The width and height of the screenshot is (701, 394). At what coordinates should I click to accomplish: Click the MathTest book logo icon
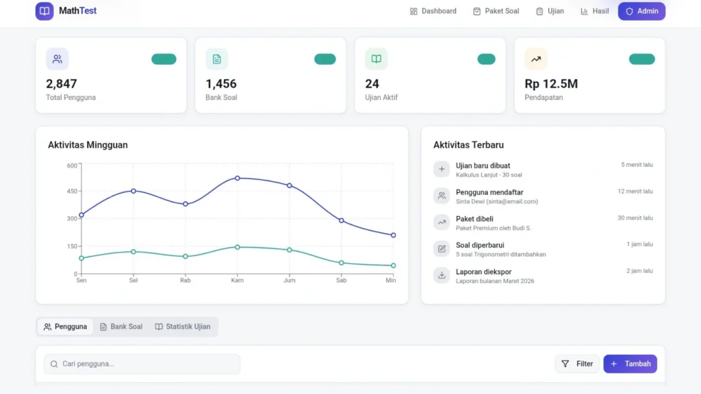(x=44, y=11)
